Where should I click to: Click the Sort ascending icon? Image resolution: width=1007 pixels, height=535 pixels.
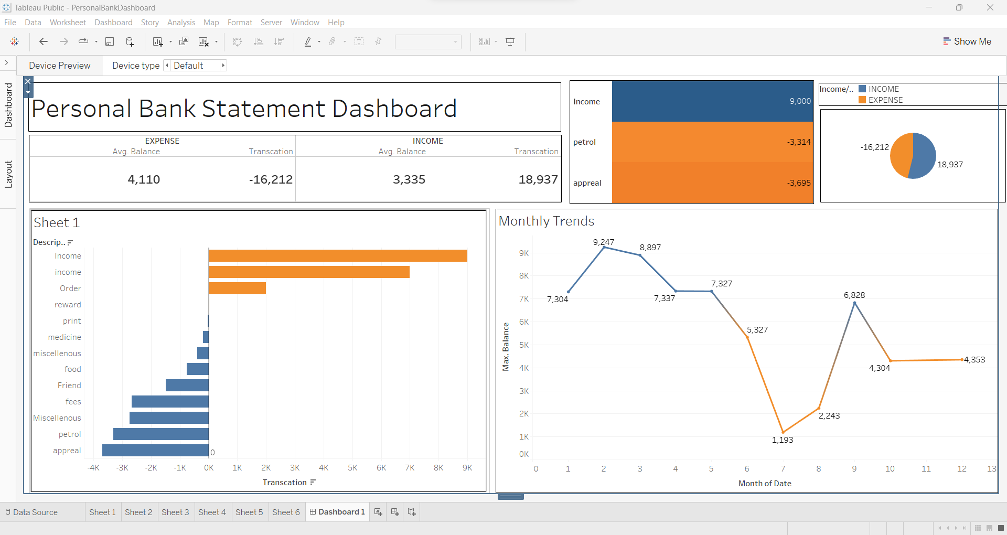coord(258,41)
